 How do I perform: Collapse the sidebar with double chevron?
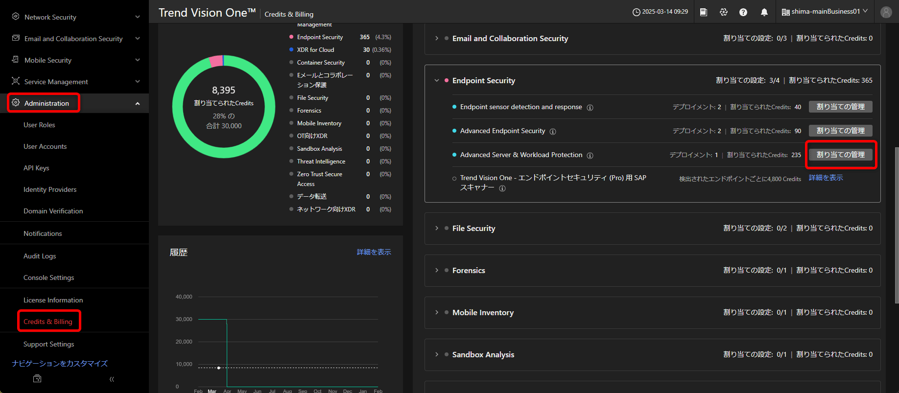(112, 379)
